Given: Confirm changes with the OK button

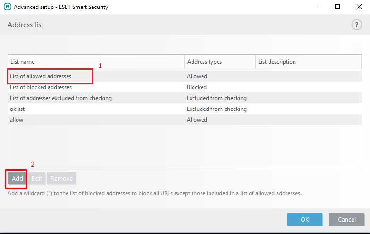Looking at the screenshot, I should coord(305,219).
